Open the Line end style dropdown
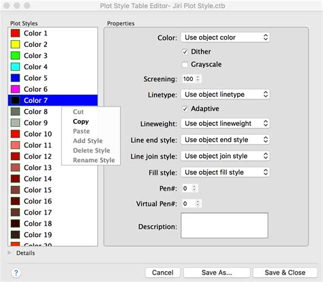Viewport: 323px width, 282px height. pyautogui.click(x=225, y=140)
